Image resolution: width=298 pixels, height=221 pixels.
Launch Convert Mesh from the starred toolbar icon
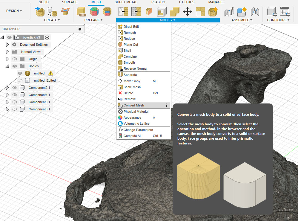pos(213,12)
